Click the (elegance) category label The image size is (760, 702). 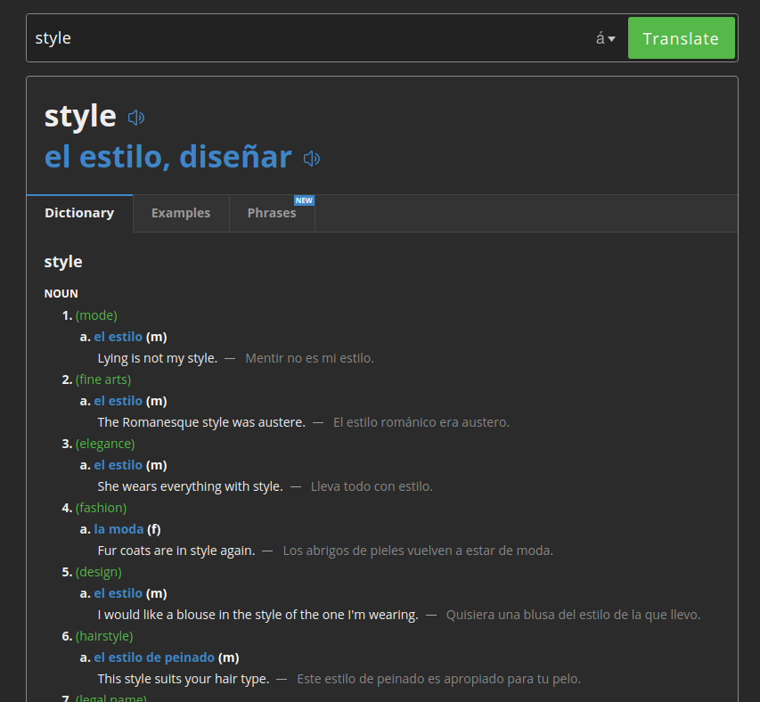coord(104,443)
